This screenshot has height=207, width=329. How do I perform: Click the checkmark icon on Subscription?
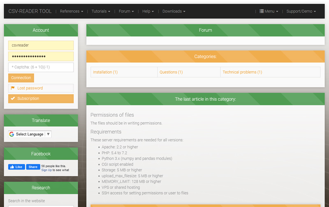pos(13,98)
